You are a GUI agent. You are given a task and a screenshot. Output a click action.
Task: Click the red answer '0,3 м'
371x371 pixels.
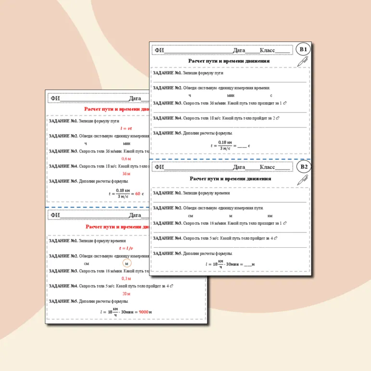click(126, 279)
